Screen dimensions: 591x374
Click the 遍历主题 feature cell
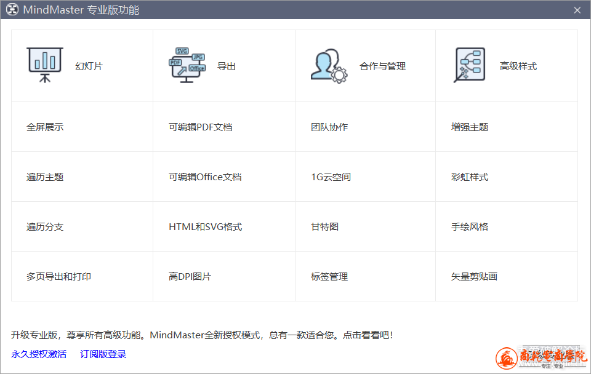pyautogui.click(x=82, y=177)
